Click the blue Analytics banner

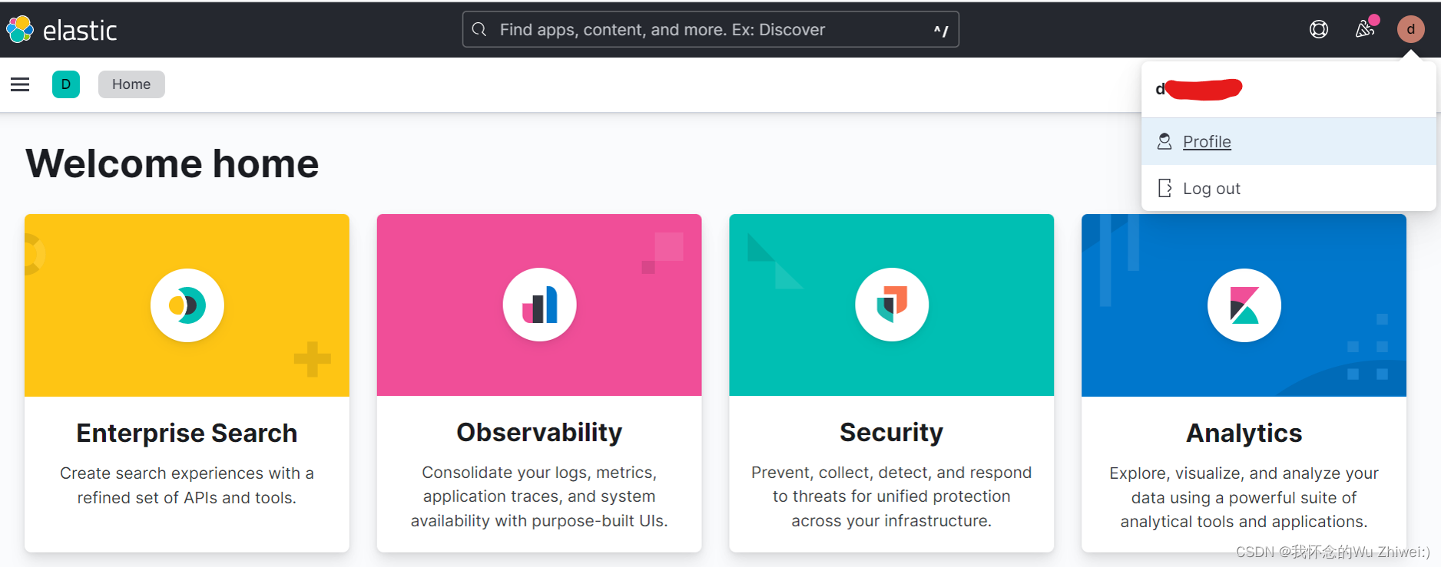1244,305
